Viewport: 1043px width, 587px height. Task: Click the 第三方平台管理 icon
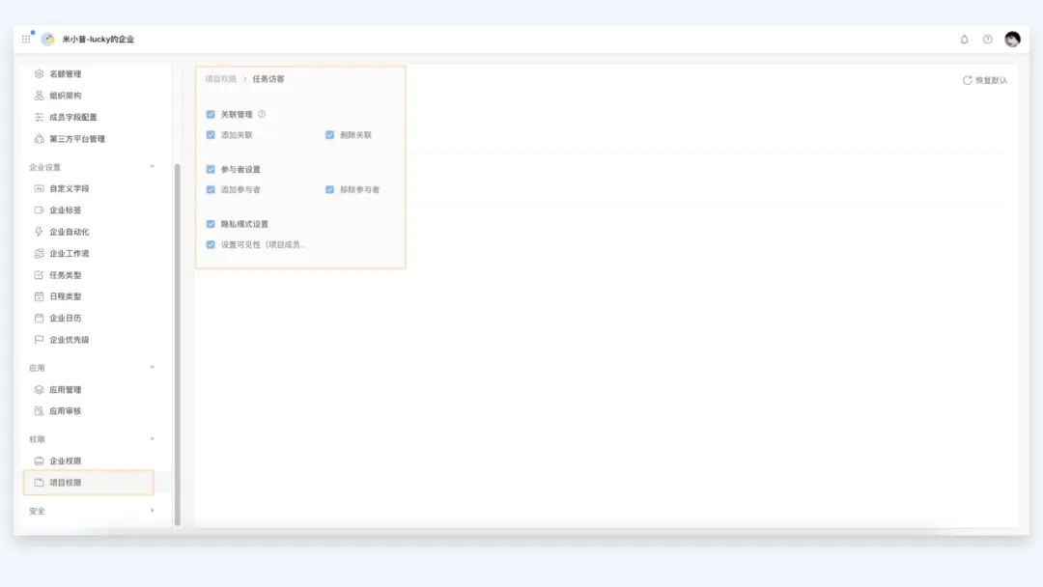click(40, 139)
